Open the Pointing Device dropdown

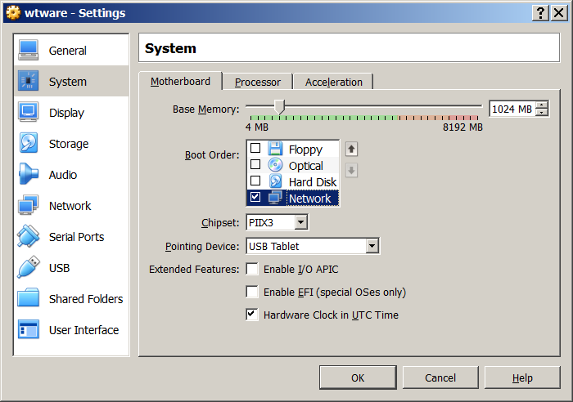372,246
